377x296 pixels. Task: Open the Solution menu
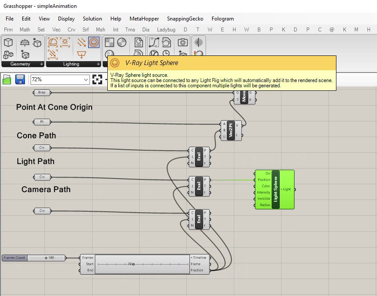click(93, 19)
